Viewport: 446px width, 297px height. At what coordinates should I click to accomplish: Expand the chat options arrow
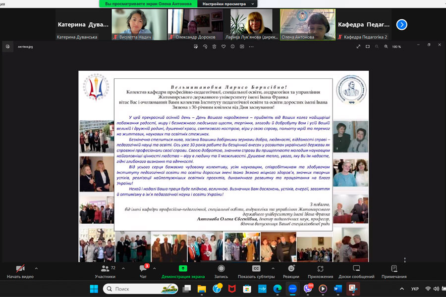(x=154, y=268)
